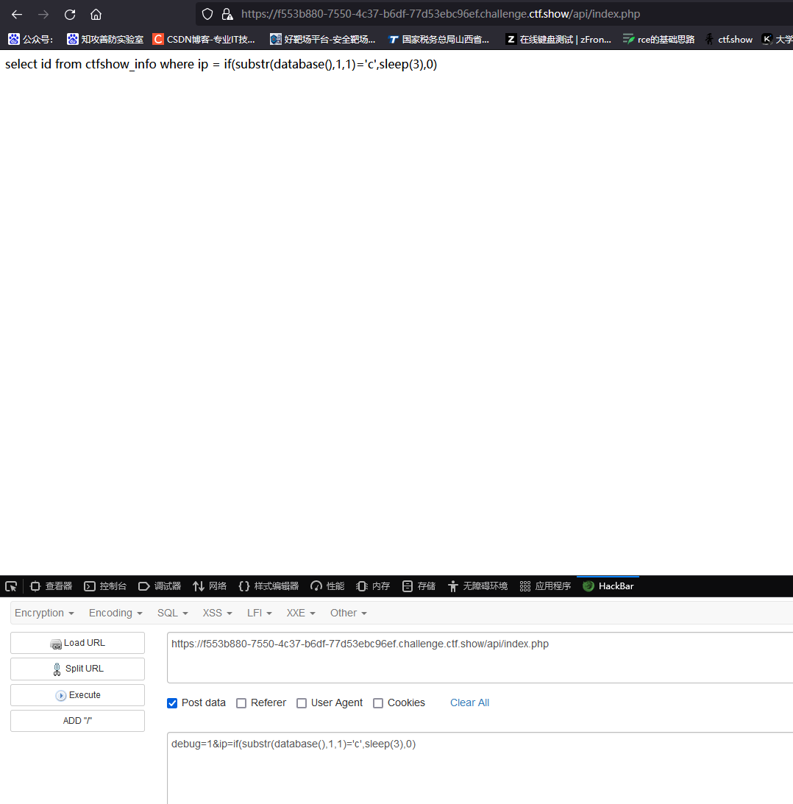The height and width of the screenshot is (804, 793).
Task: Click into the HackBar URL text field
Action: tap(480, 658)
